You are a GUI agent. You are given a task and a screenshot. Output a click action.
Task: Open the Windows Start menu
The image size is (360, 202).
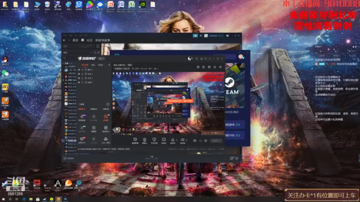click(x=4, y=199)
